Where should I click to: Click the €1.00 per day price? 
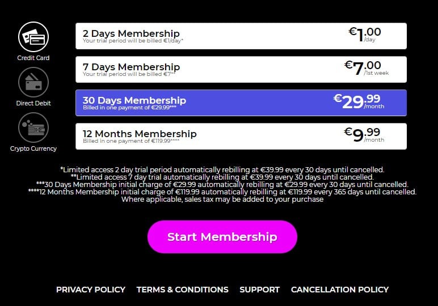pos(365,34)
